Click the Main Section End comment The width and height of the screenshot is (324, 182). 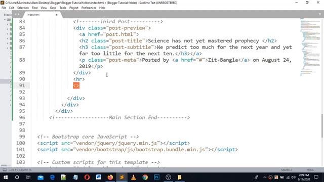click(119, 117)
